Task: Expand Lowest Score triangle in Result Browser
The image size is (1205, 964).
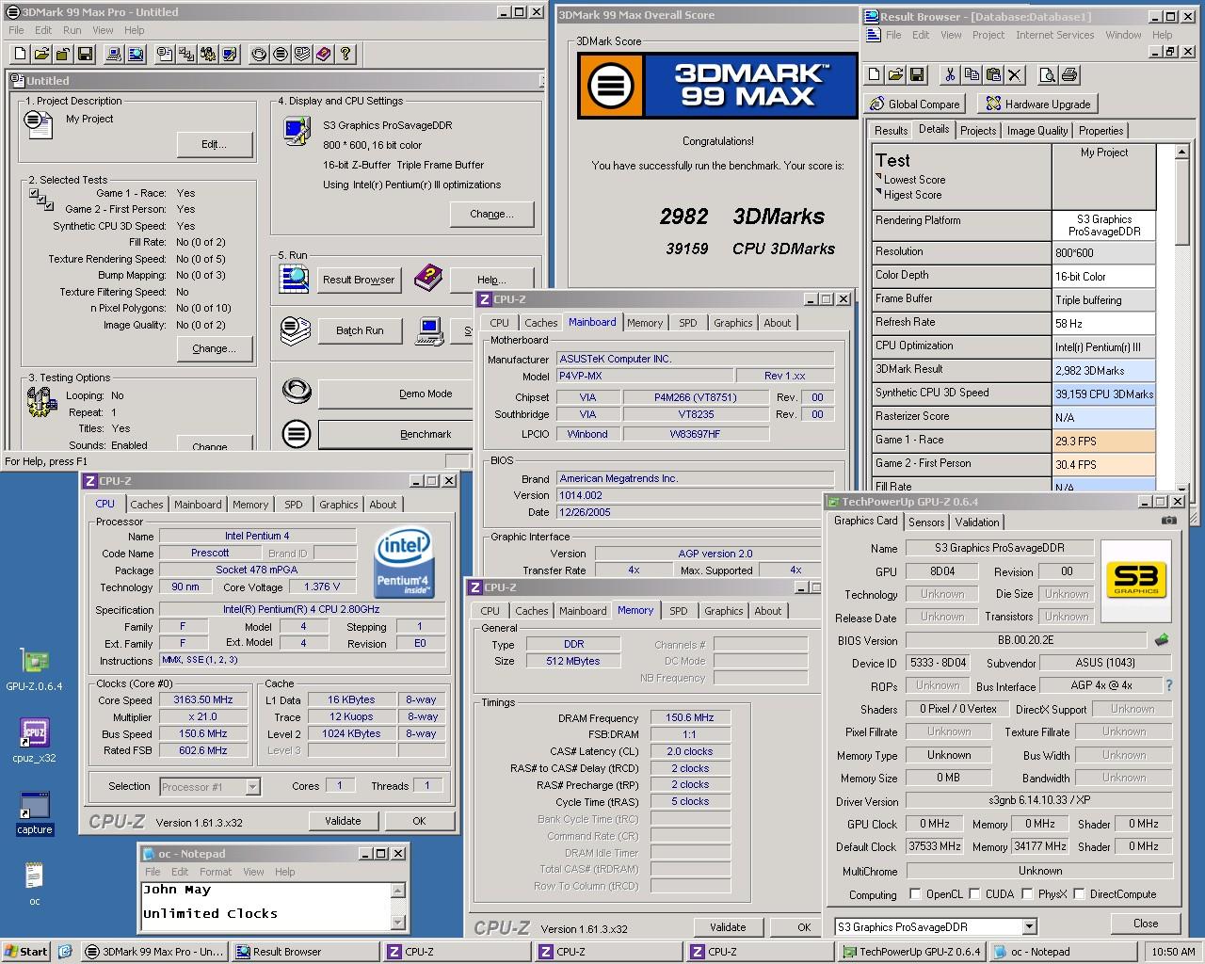Action: [x=879, y=177]
